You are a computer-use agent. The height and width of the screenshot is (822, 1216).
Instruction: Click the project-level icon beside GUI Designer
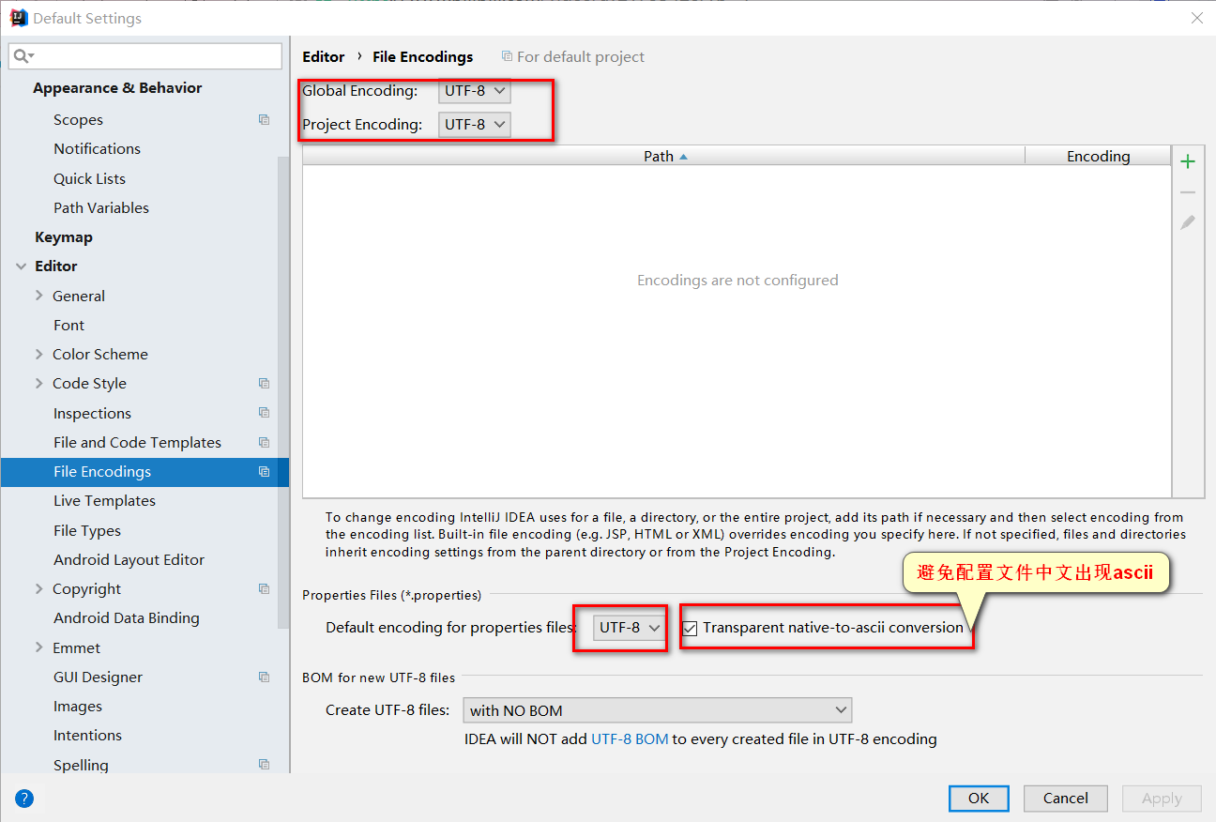click(x=264, y=677)
